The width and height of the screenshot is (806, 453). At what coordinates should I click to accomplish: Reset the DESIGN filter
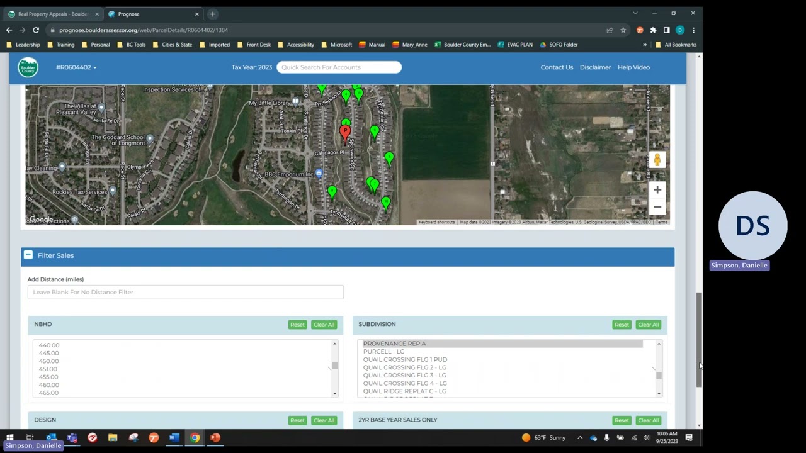(x=297, y=420)
